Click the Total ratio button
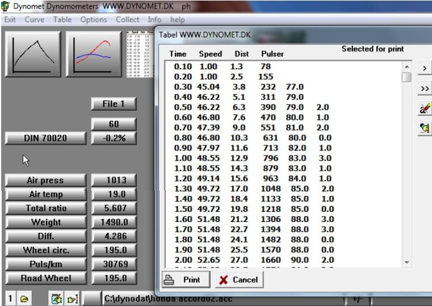The height and width of the screenshot is (306, 432). pyautogui.click(x=45, y=208)
